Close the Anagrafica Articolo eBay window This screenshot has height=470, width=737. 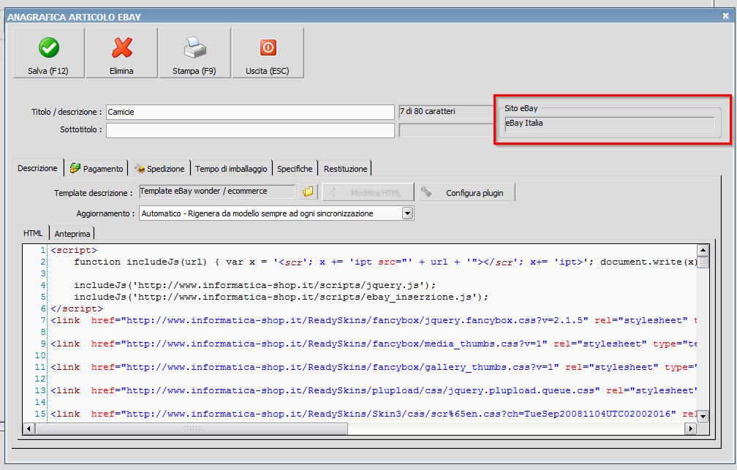[x=725, y=15]
